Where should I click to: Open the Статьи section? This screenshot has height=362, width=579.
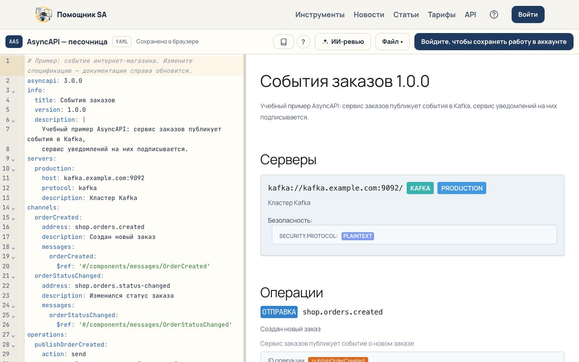pyautogui.click(x=406, y=14)
